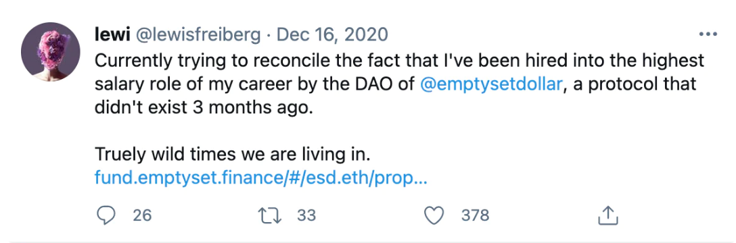Screen dimensions: 736x243
Task: Click the text line starting "Currently trying to reconcile"
Action: [400, 61]
